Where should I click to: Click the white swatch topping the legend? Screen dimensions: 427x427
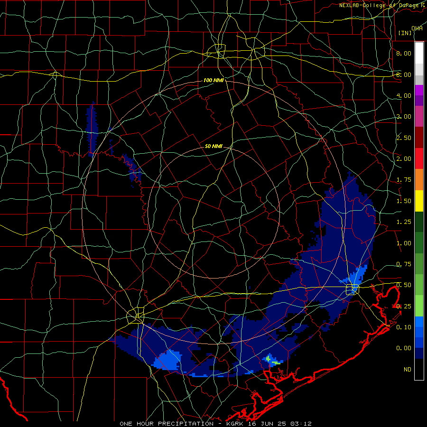point(419,53)
